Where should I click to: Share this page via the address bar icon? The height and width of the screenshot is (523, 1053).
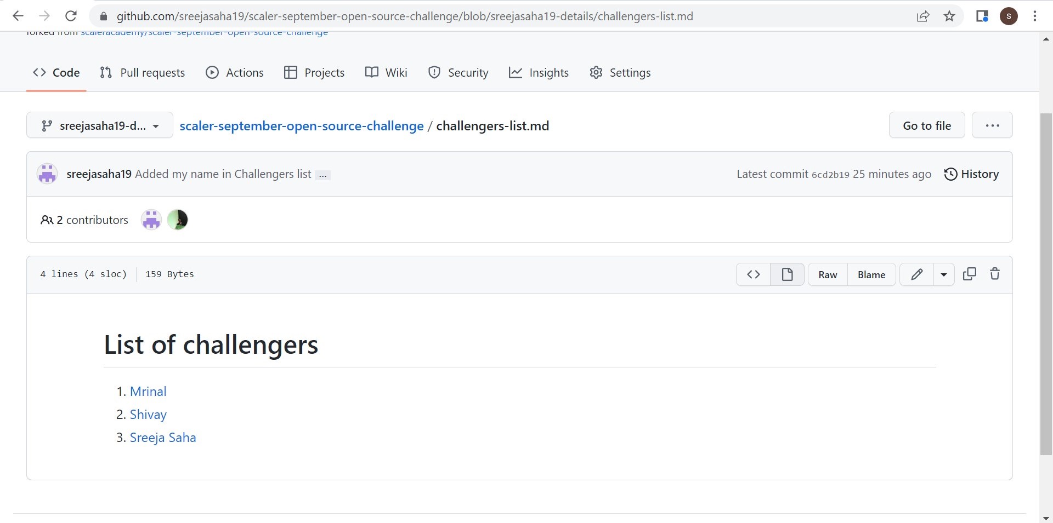click(x=923, y=16)
